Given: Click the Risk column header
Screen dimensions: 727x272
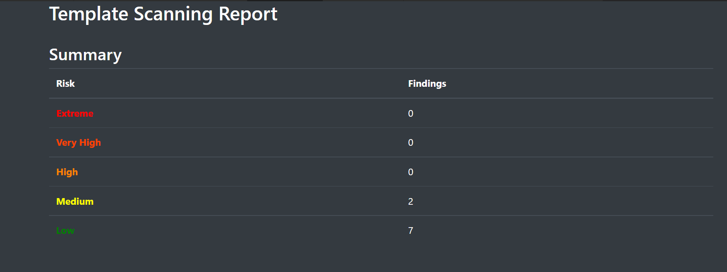Looking at the screenshot, I should [66, 83].
